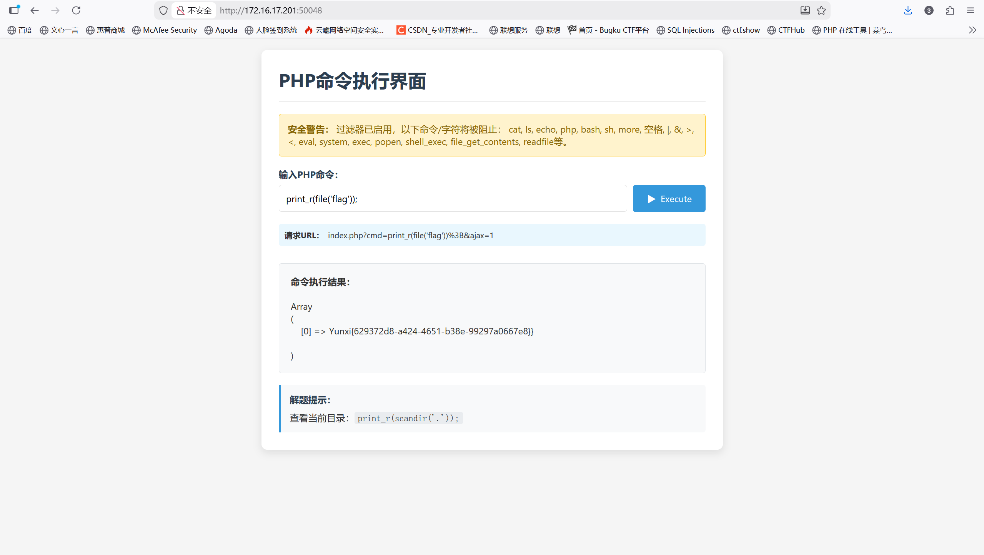Open the extensions puzzle icon
The image size is (984, 555).
tap(950, 10)
